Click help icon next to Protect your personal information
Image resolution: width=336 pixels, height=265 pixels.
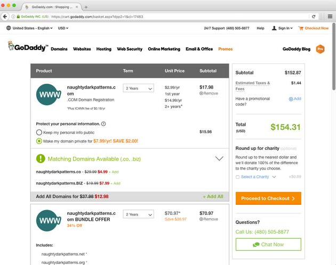tap(103, 124)
